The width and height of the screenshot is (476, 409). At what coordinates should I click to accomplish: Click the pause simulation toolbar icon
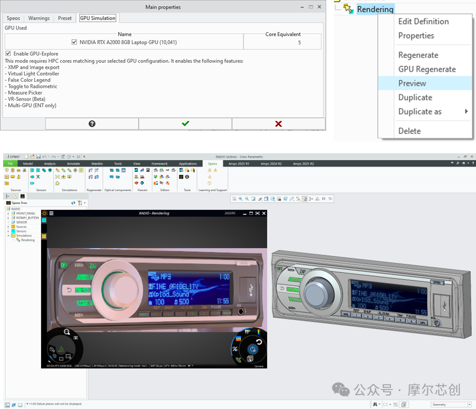click(x=324, y=199)
